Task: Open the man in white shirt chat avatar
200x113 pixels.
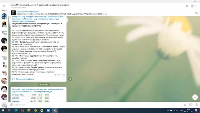Action: 4,89
